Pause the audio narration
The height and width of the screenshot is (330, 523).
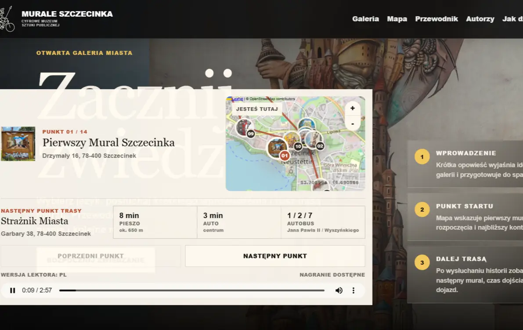pos(13,290)
